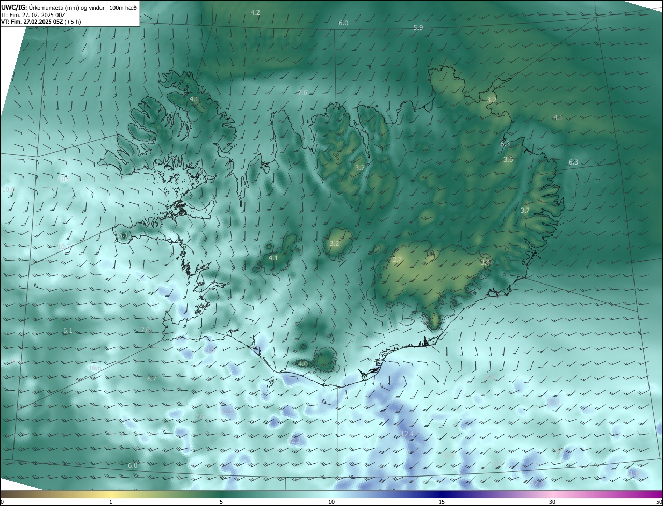Viewport: 663px width, 506px height.
Task: Pick the yellow band of the colour bar
Action: tap(111, 495)
